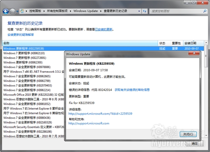This screenshot has width=210, height=152.
Task: Sort by 安装日期 column header
Action: [193, 43]
